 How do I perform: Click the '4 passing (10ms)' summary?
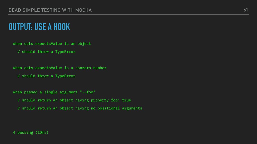pyautogui.click(x=31, y=132)
